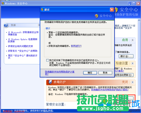Open 防病毒软件如何帮助保护我的计算机 link in main window

(x=110, y=90)
